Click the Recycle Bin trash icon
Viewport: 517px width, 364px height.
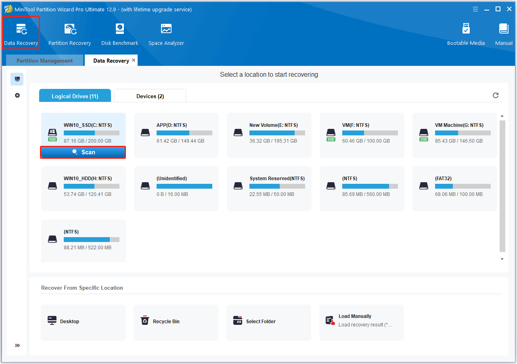pos(144,321)
